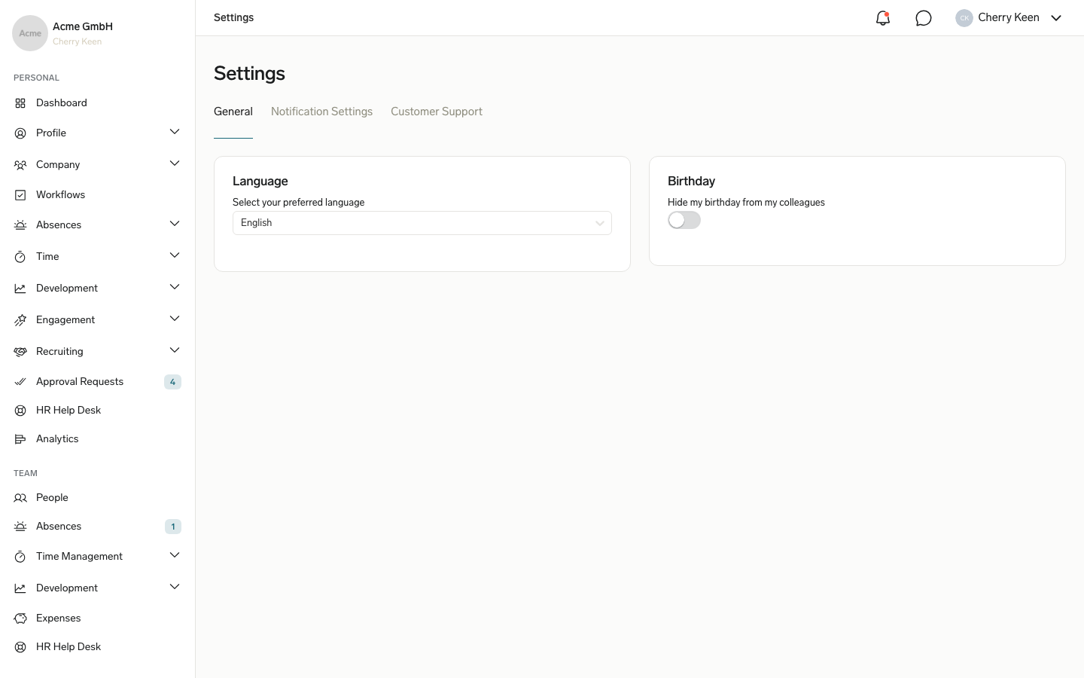Open the Cherry Keen account dropdown arrow
Image resolution: width=1084 pixels, height=678 pixels.
(1056, 18)
